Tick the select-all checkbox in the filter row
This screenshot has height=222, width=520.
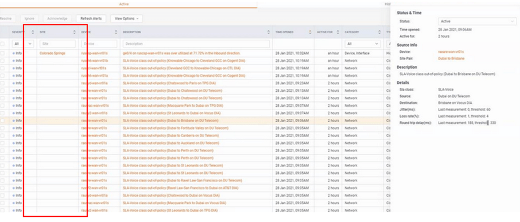pyautogui.click(x=3, y=44)
